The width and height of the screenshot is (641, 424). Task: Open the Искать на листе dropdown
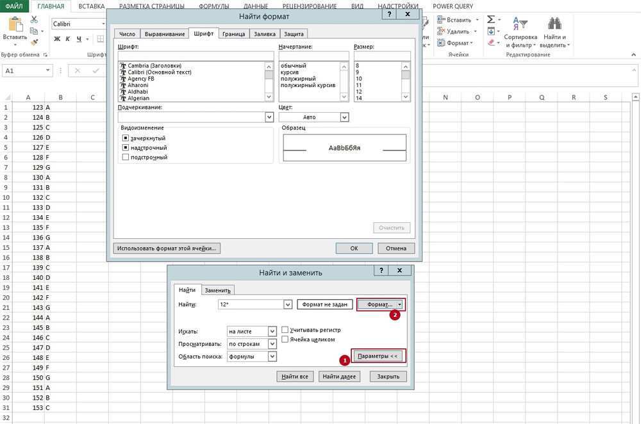[x=272, y=331]
